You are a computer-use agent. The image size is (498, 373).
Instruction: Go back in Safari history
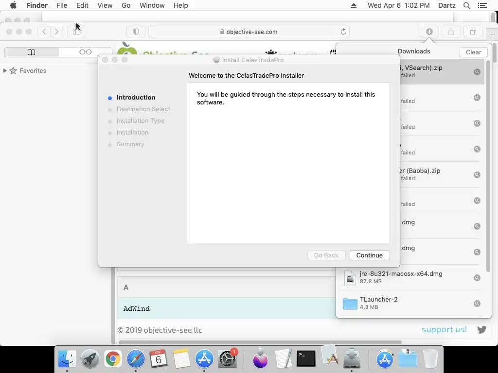[44, 32]
